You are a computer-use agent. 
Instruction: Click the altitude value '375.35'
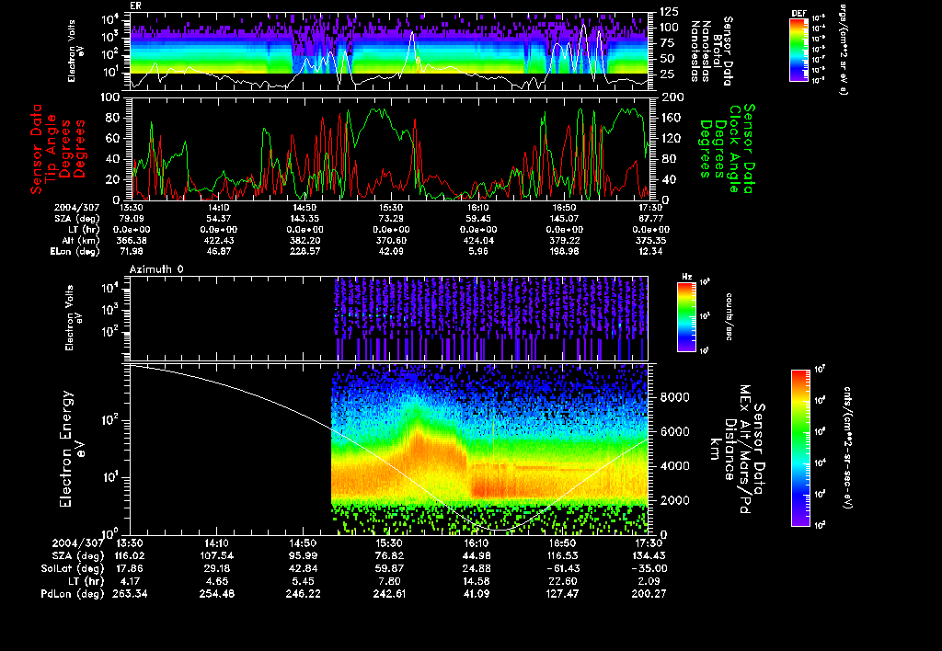[651, 241]
